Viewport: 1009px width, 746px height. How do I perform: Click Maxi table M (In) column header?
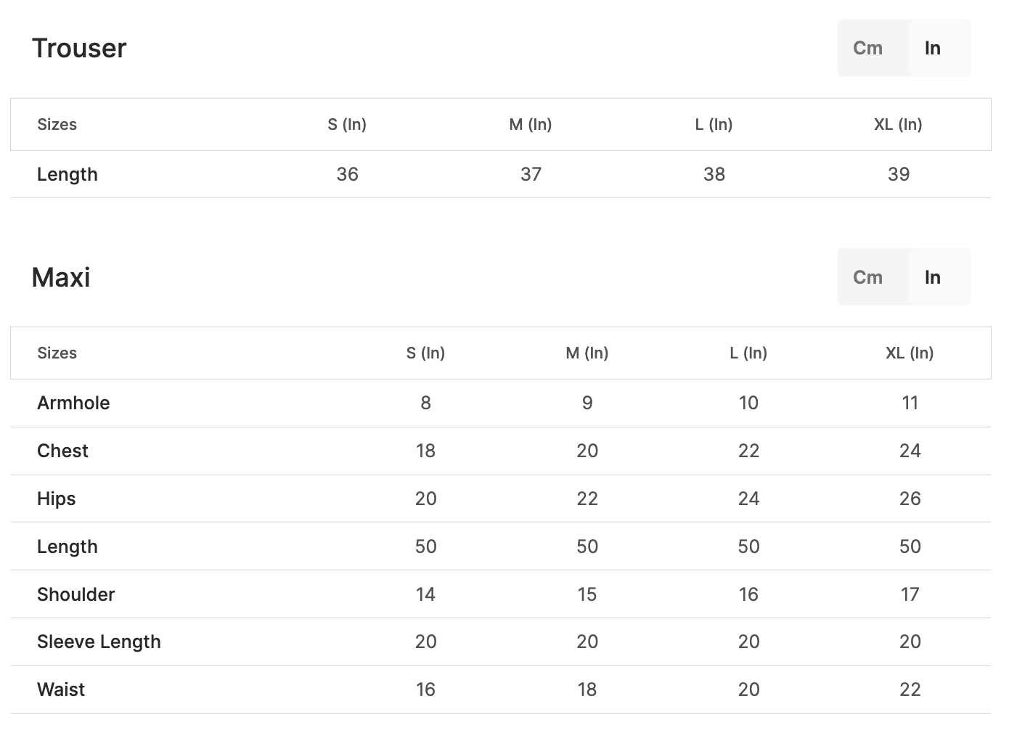pyautogui.click(x=587, y=353)
